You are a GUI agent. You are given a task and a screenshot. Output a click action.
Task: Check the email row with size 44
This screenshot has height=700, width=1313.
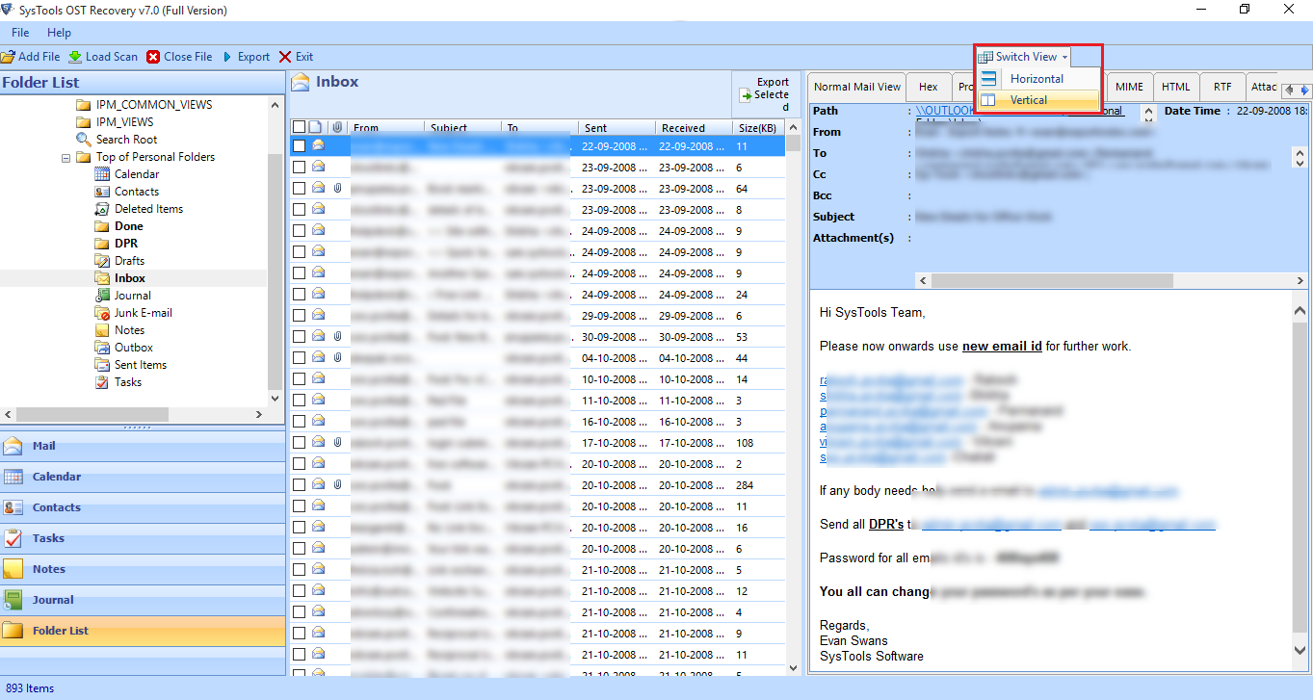click(x=299, y=358)
